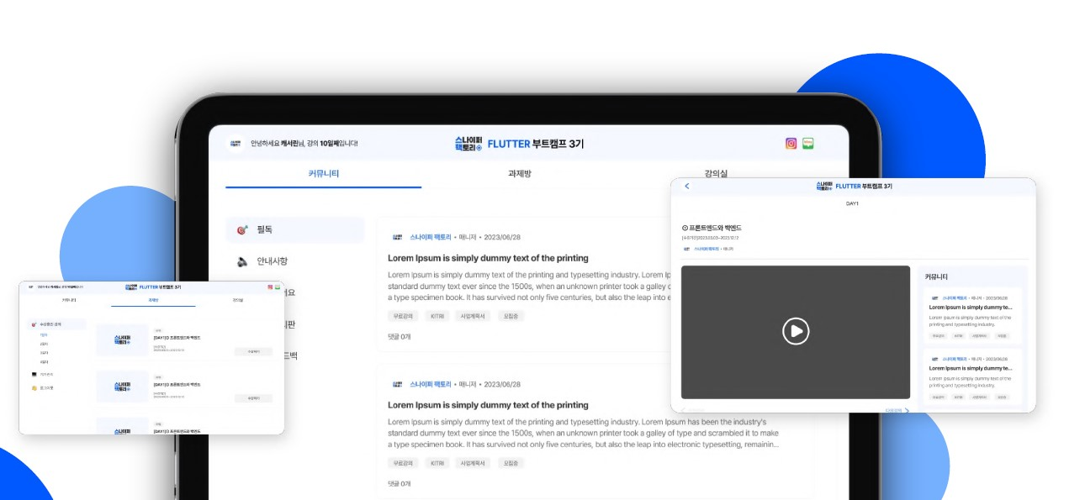Click the 사업계획서 tag on the second post

[474, 463]
